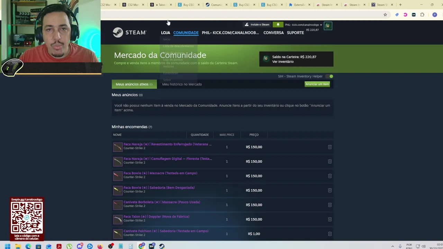The width and height of the screenshot is (443, 249).
Task: Switch to Meu histórico no Mercado tab
Action: [x=182, y=84]
